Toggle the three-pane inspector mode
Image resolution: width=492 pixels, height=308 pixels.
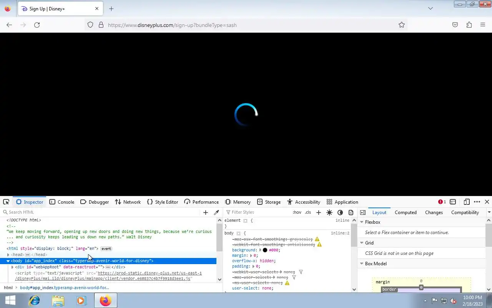pos(362,212)
